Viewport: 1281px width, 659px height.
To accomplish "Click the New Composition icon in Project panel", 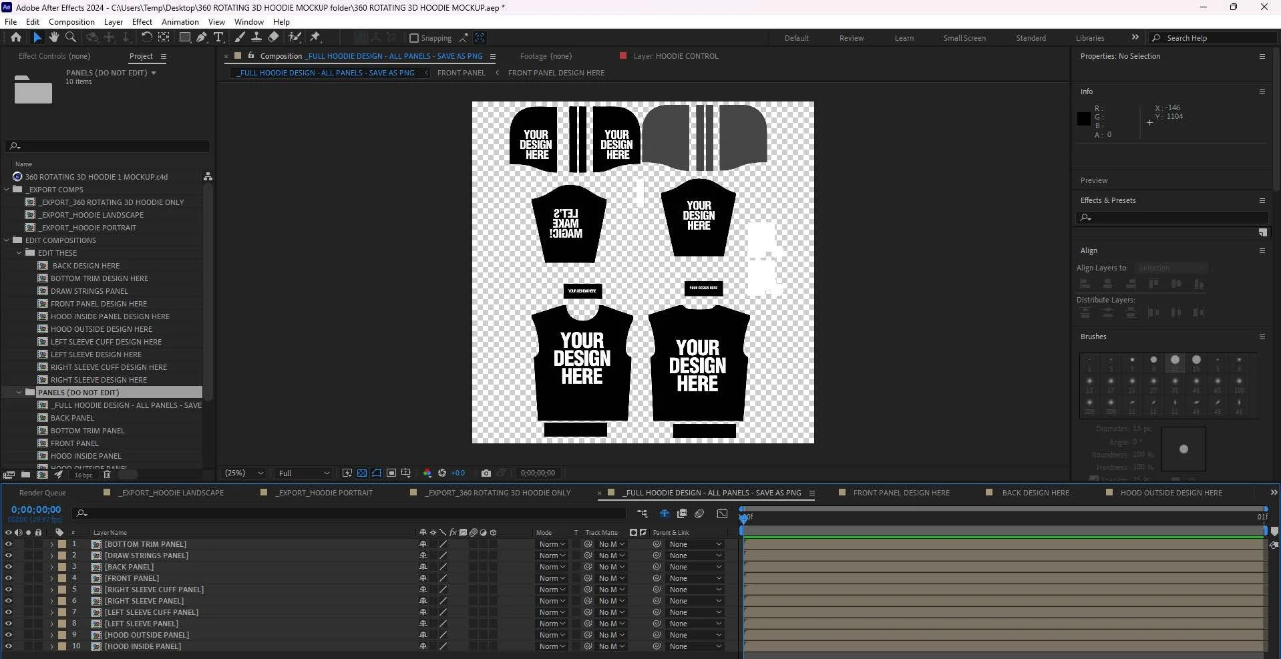I will [x=42, y=475].
